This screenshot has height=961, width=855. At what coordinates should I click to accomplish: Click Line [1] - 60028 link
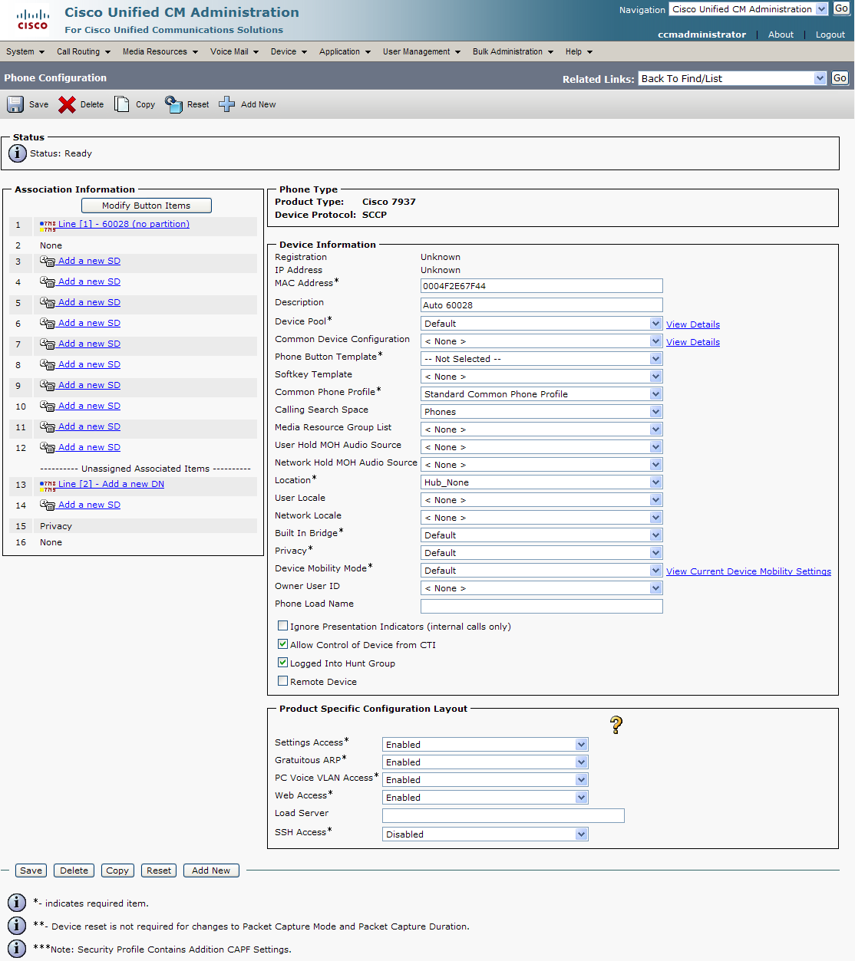(x=124, y=224)
